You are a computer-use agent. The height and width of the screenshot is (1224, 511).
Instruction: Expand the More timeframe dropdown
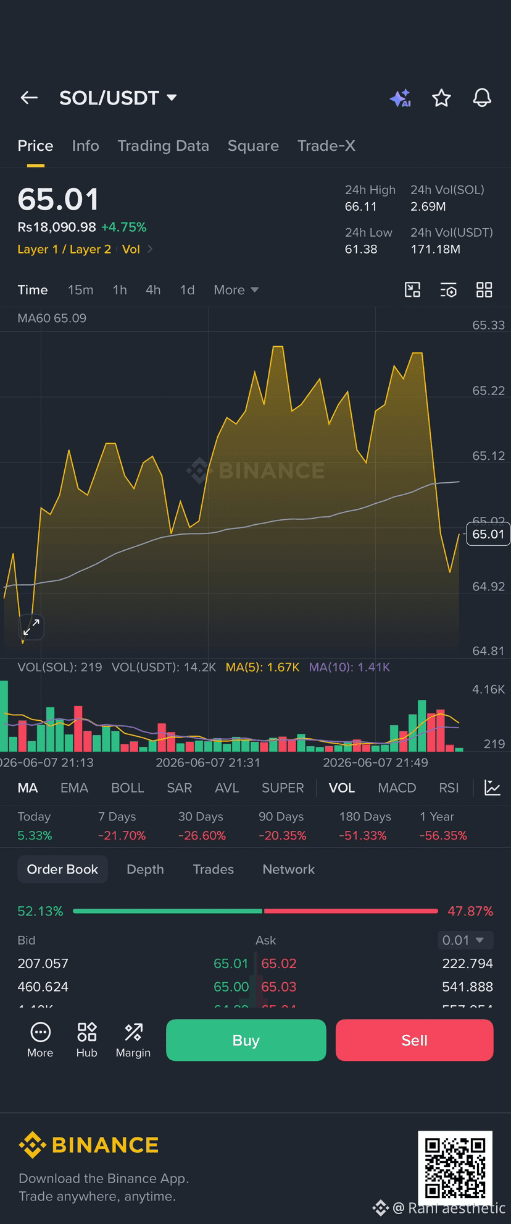(x=236, y=290)
